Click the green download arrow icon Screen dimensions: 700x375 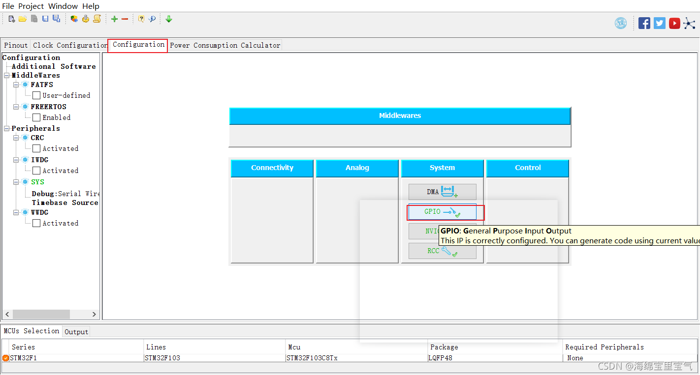point(169,19)
